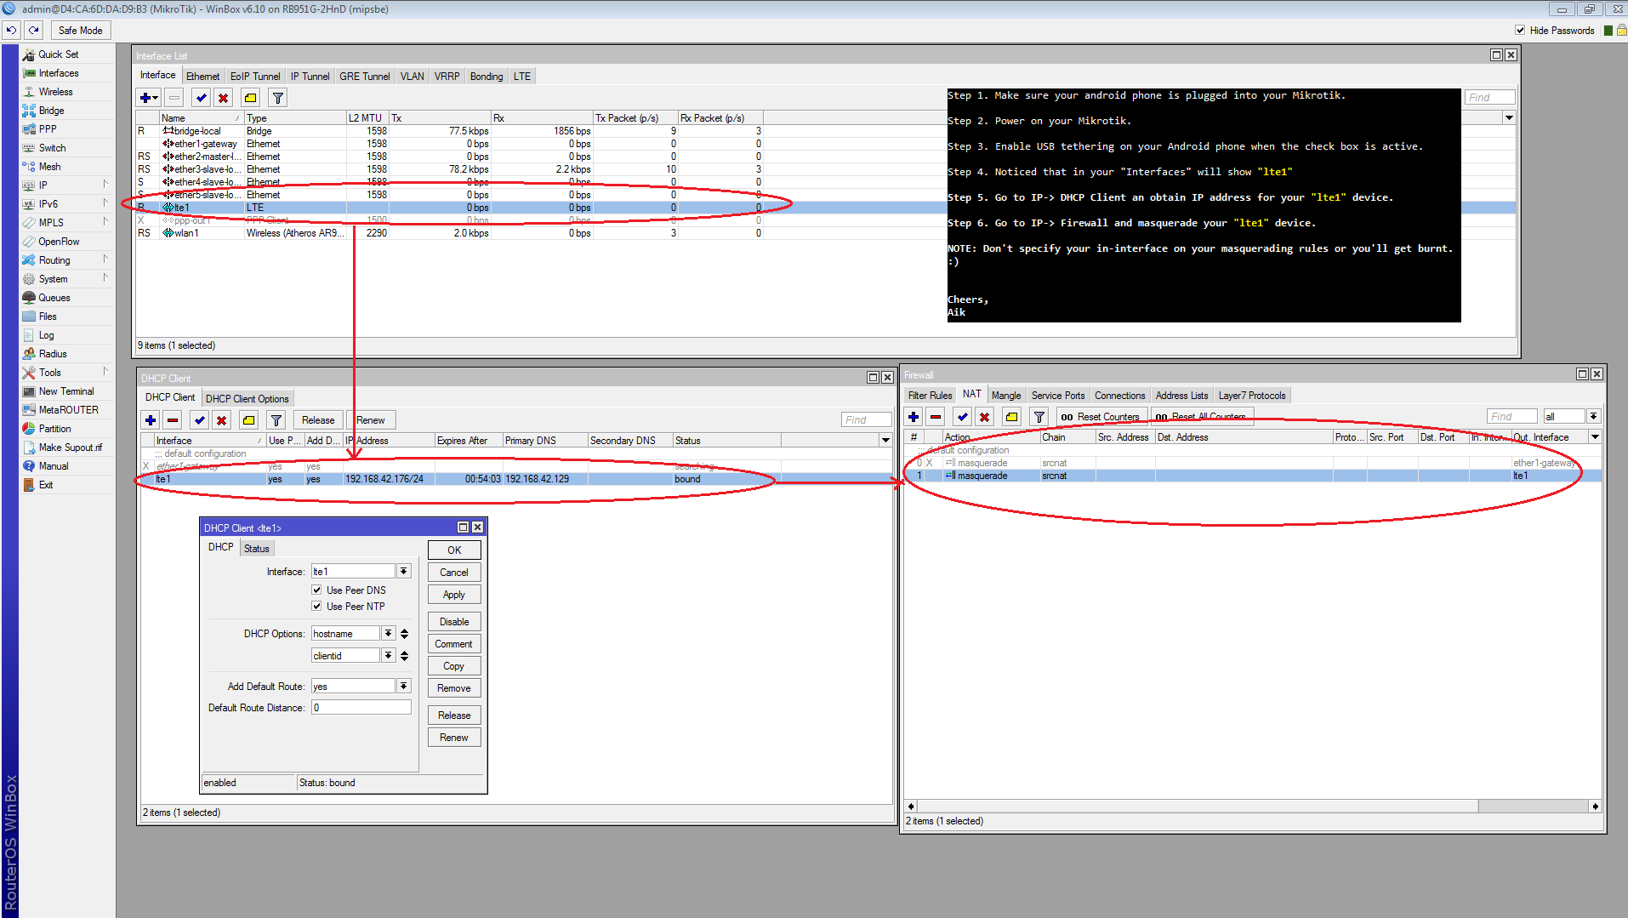This screenshot has height=918, width=1628.
Task: Click the filter funnel icon in Interface List
Action: point(276,97)
